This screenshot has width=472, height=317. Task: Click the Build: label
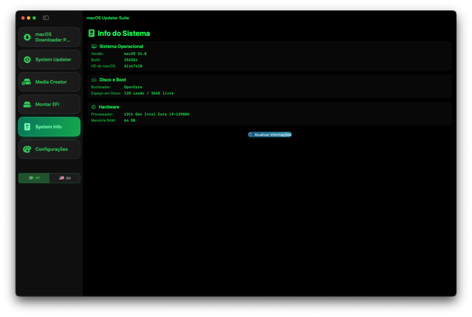(96, 60)
